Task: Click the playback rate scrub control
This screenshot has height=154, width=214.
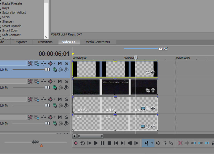Action: (35, 142)
